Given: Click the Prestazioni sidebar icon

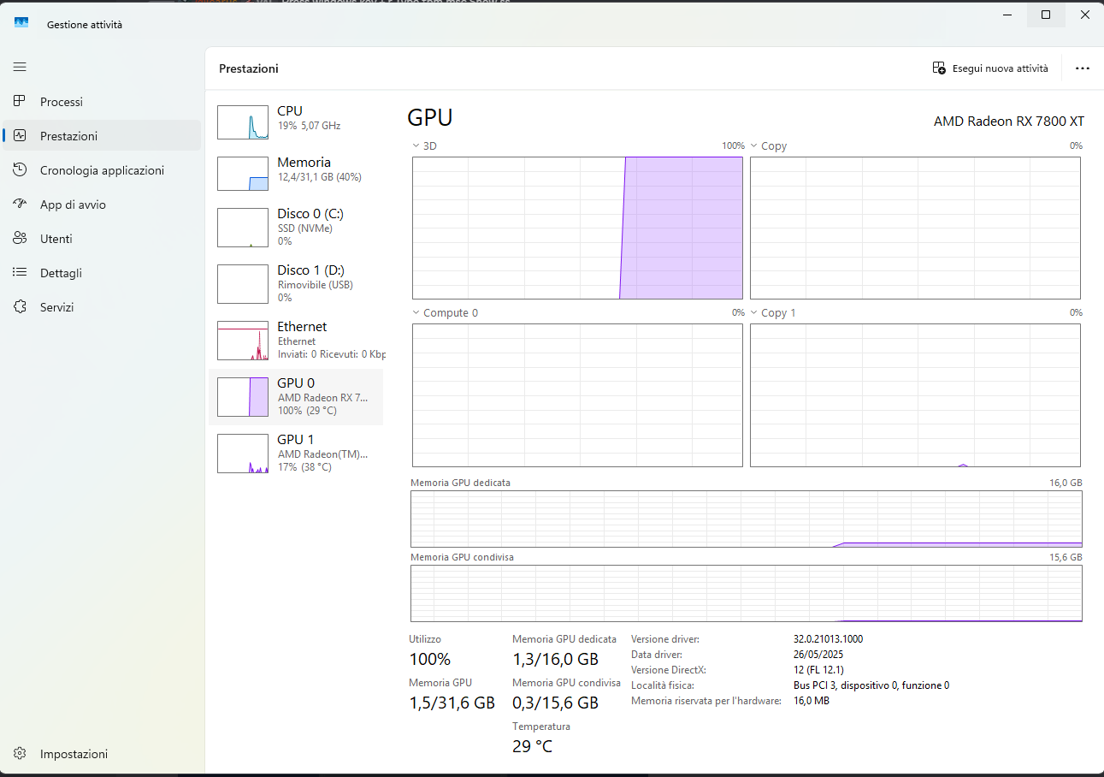Looking at the screenshot, I should (20, 136).
